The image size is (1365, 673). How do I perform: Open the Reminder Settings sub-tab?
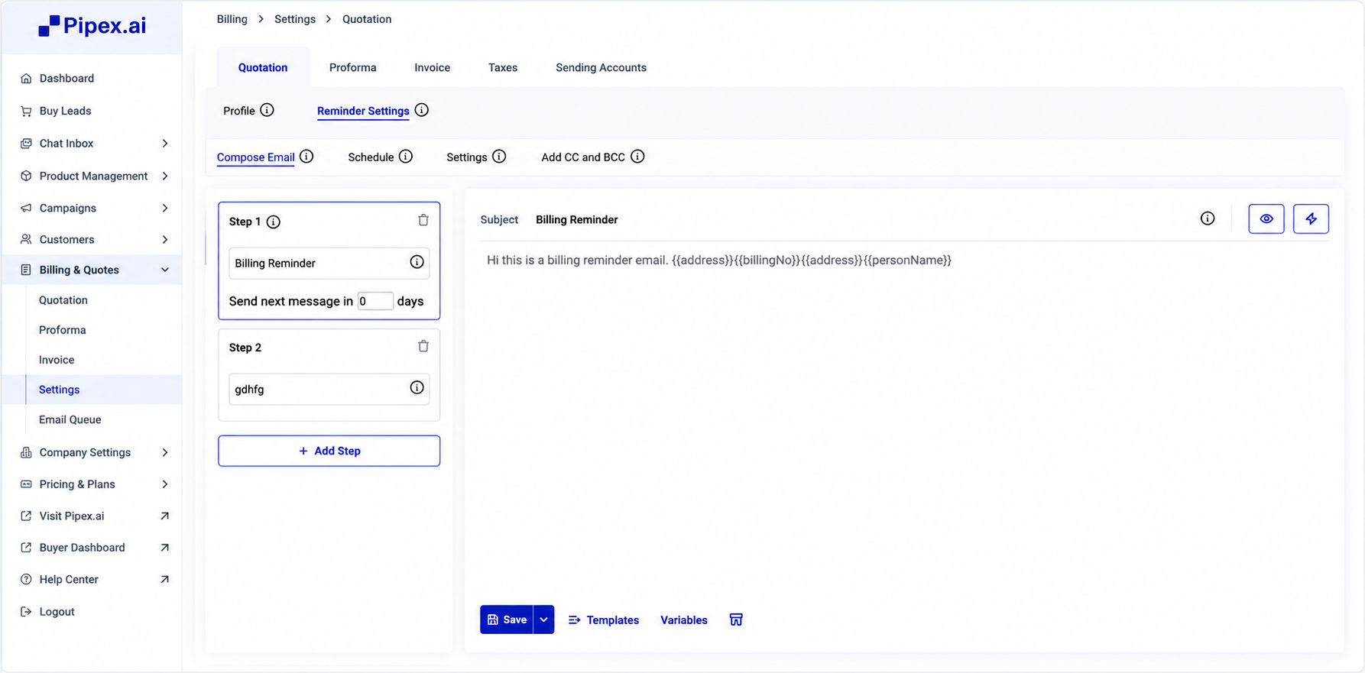coord(363,111)
